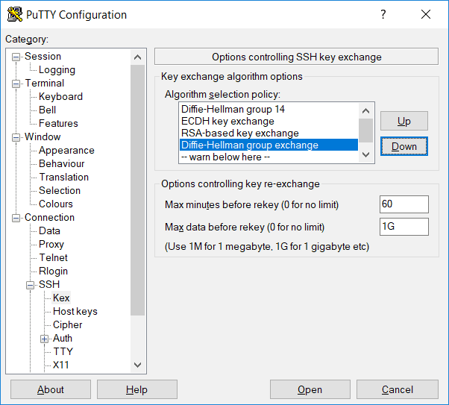The height and width of the screenshot is (405, 449).
Task: Select ECDH key exchange in algorithm list
Action: 227,121
